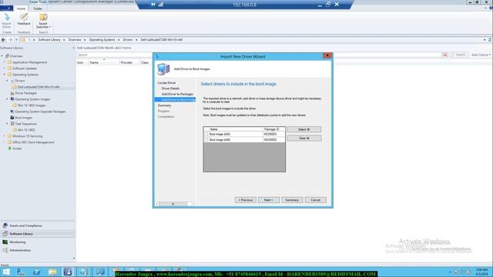Select Win 10 1803 under Task Sequences

[x=26, y=130]
